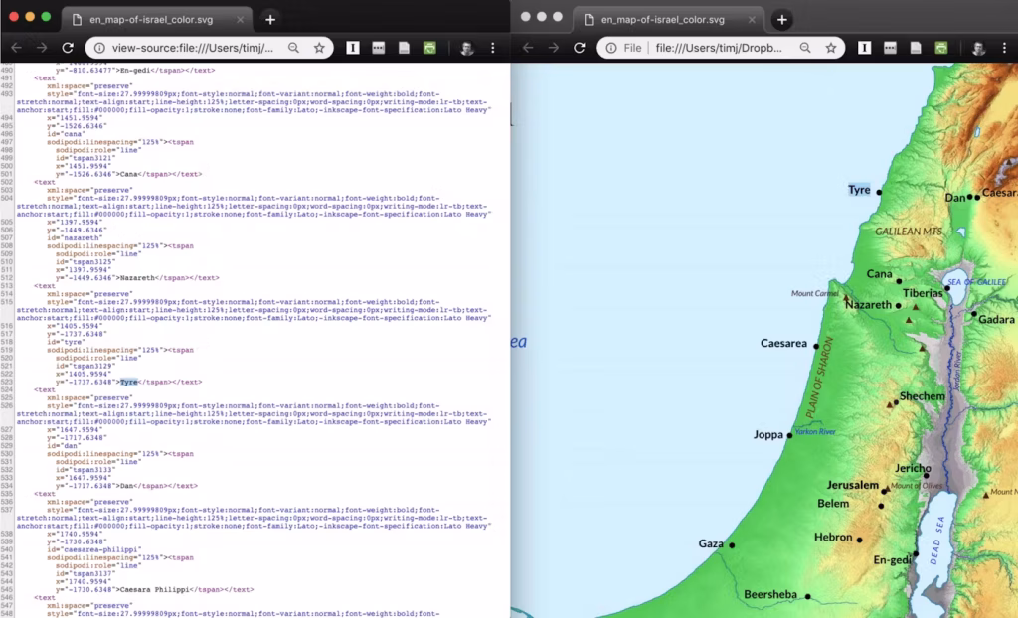Open Chrome three-dot menu in view-source window
1018x618 pixels.
pyautogui.click(x=493, y=48)
